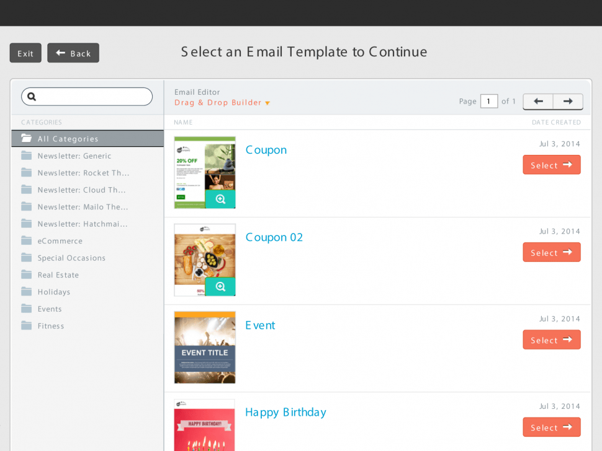
Task: Click the folder icon next to eCommerce
Action: [x=26, y=240]
